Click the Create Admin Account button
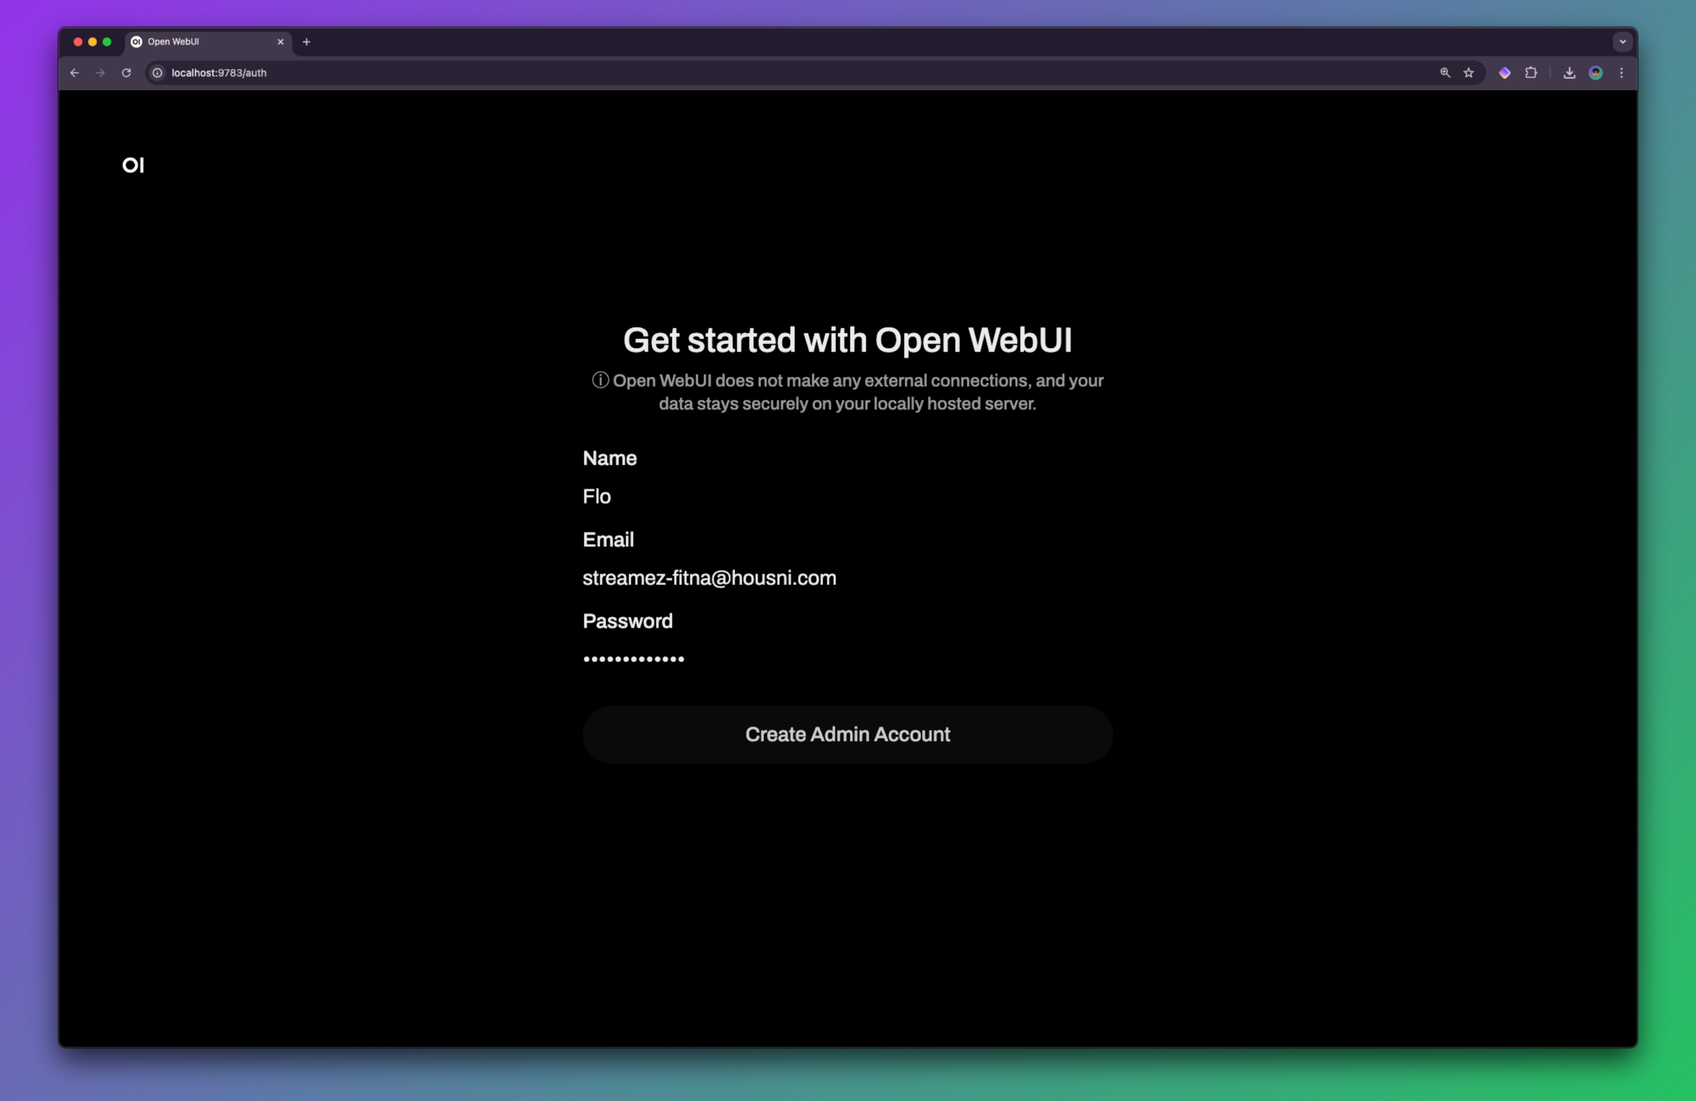Viewport: 1696px width, 1101px height. click(847, 734)
